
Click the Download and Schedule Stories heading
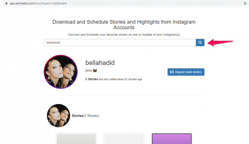pos(124,25)
